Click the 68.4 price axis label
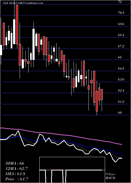The width and height of the screenshot is (131, 183). 121,35
